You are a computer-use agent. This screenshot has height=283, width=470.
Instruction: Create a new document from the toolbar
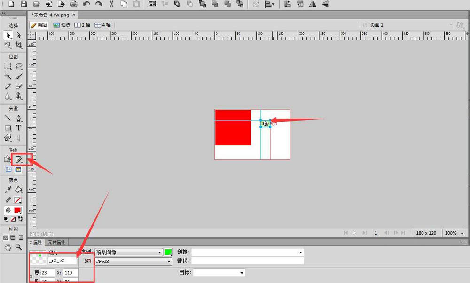click(x=11, y=4)
